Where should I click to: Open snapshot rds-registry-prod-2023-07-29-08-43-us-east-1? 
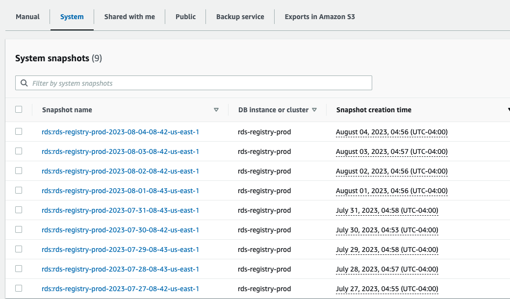tap(120, 249)
